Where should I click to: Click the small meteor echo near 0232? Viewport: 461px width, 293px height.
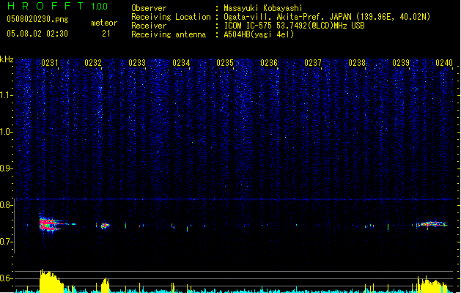[105, 226]
